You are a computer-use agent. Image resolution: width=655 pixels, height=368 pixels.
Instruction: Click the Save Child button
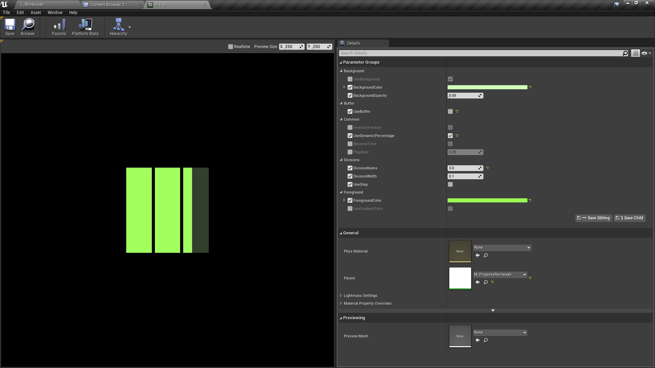click(630, 218)
